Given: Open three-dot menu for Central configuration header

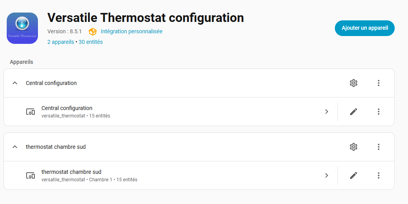Looking at the screenshot, I should [x=379, y=83].
